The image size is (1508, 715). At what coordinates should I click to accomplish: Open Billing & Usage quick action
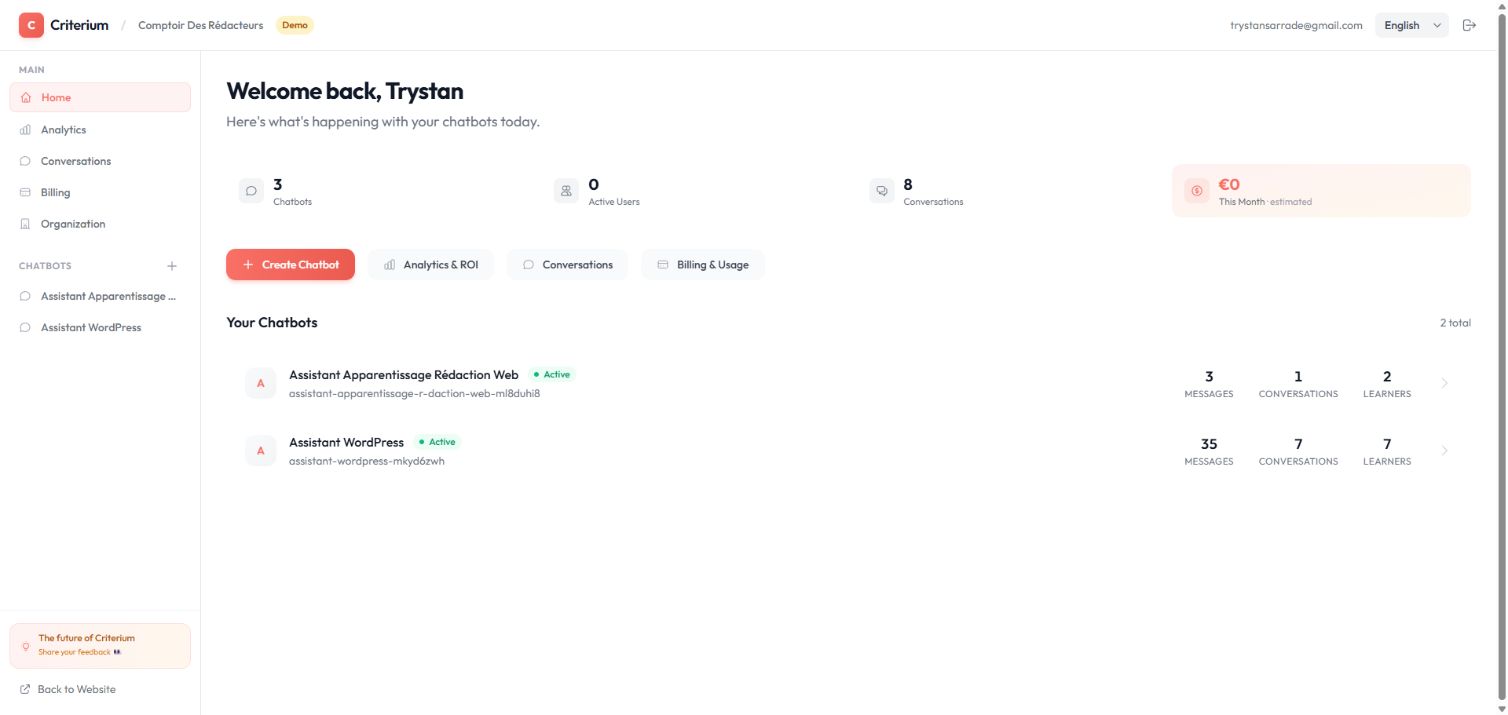[x=702, y=264]
